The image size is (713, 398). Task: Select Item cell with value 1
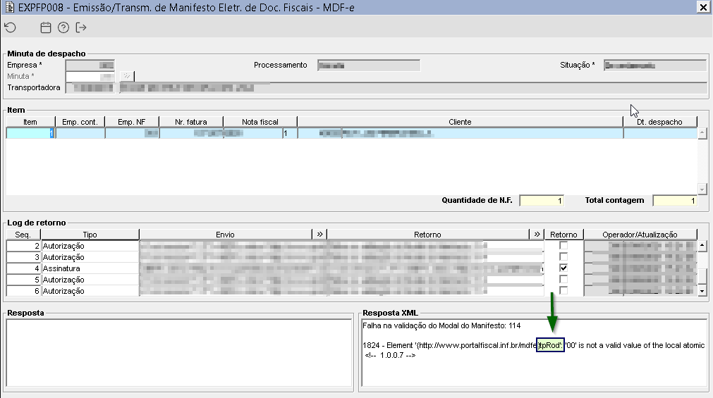coord(30,133)
